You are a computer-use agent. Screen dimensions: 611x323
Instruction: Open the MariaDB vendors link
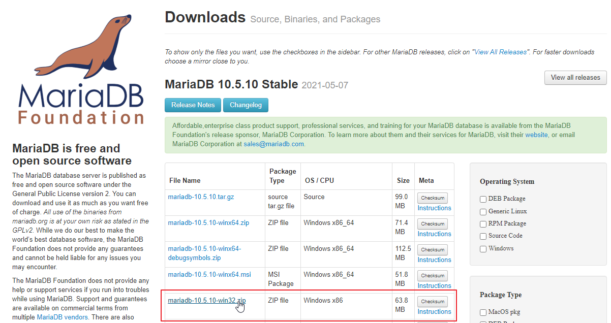[62, 317]
